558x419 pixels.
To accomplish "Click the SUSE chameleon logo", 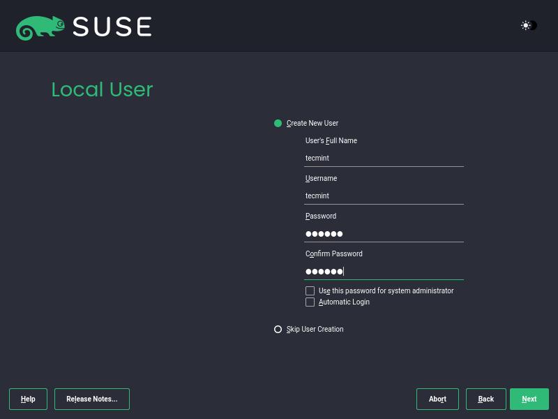I will click(x=40, y=27).
